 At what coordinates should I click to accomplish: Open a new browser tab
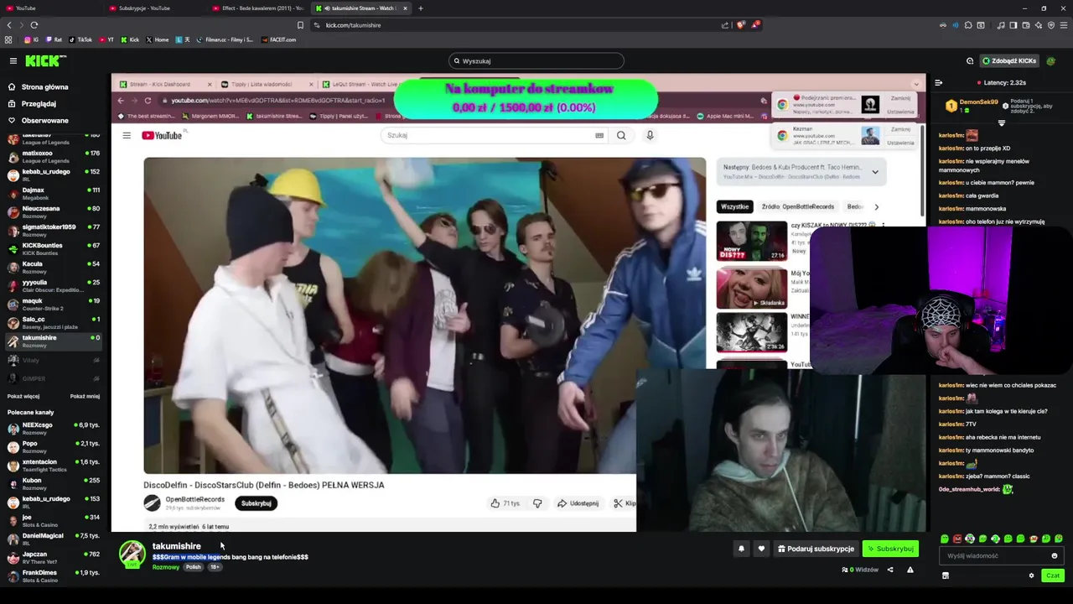click(x=421, y=8)
